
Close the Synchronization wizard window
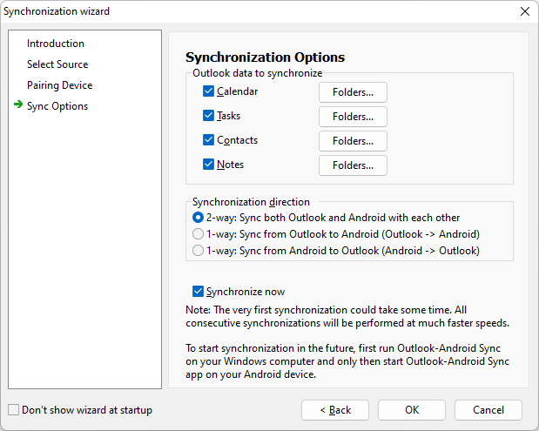524,11
